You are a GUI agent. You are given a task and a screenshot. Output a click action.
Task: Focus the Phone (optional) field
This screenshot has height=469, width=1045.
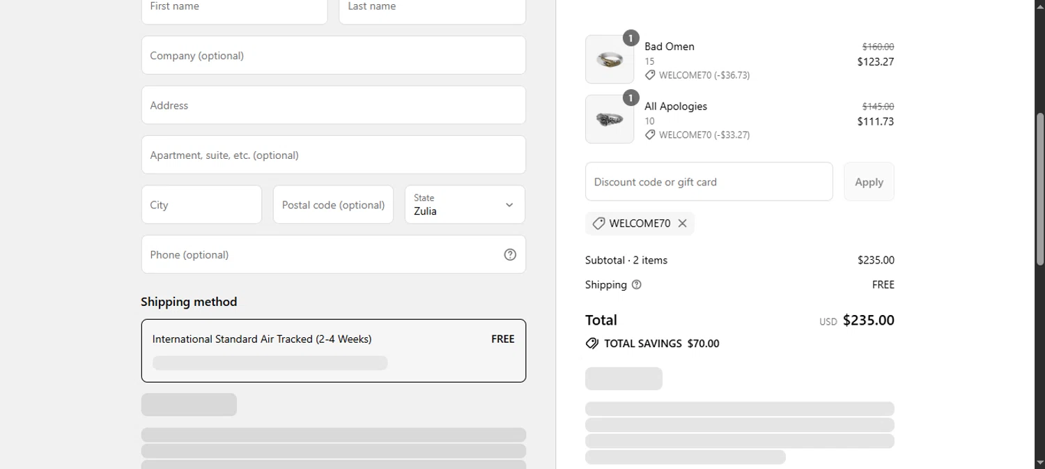click(334, 254)
